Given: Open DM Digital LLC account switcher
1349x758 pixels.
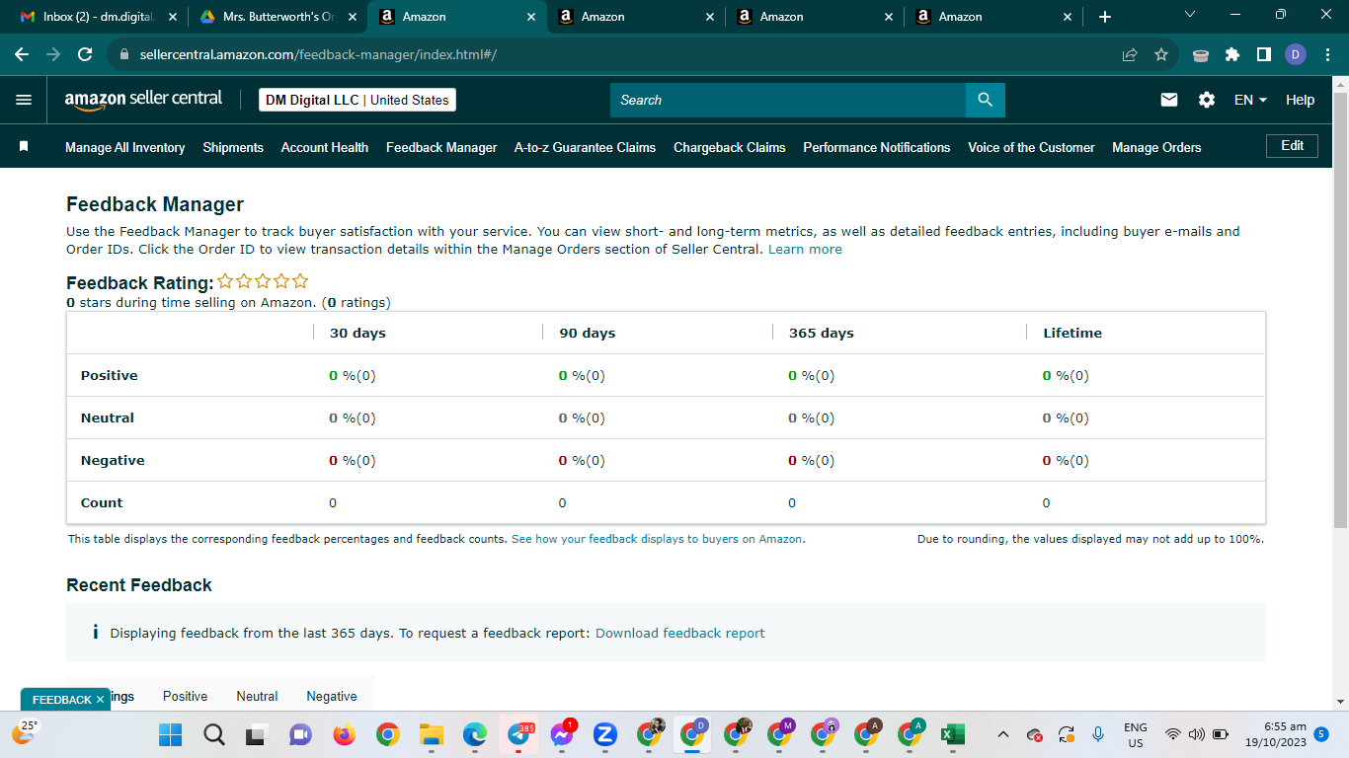Looking at the screenshot, I should [357, 100].
